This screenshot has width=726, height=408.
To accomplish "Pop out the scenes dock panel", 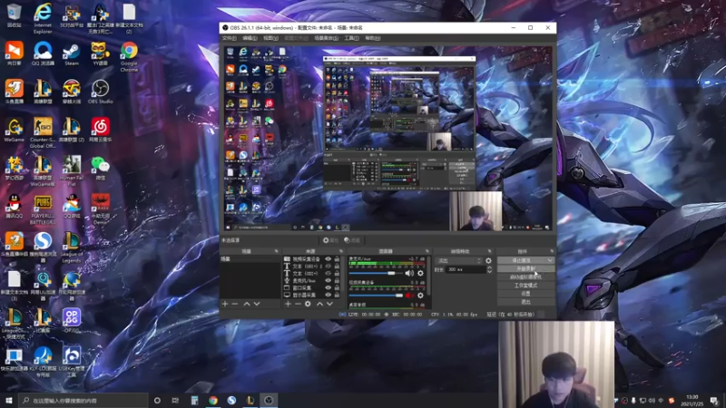I will (277, 251).
